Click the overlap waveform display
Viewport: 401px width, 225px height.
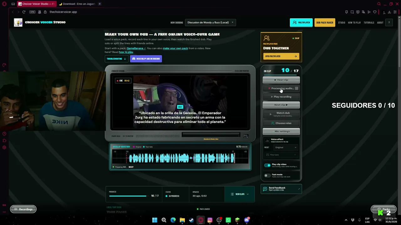coord(180,157)
